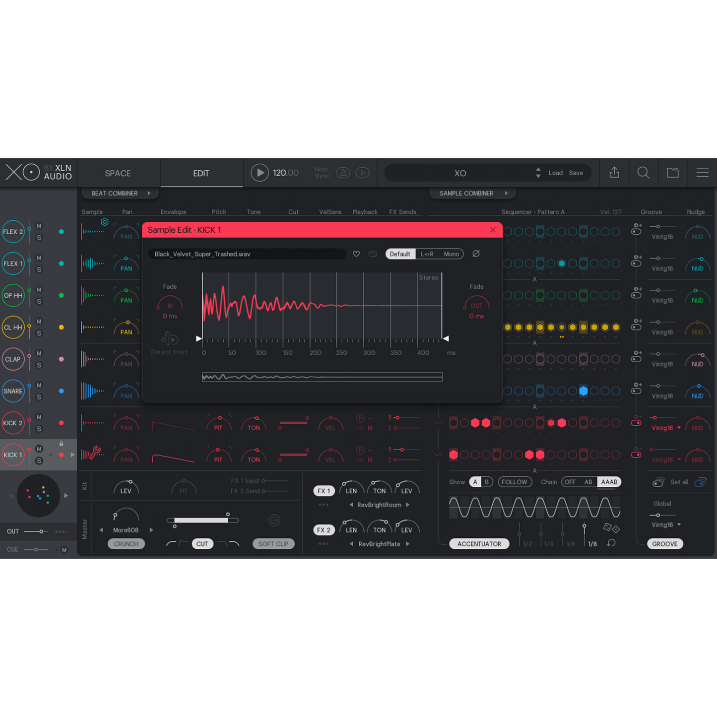Viewport: 717px width, 717px height.
Task: Click the wrench icon on KICK 1 sample
Action: point(95,453)
